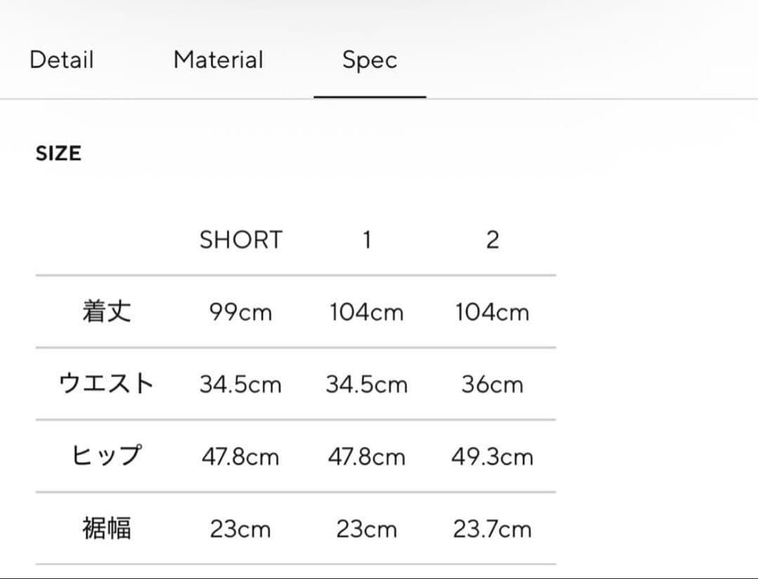Select the 36cm waist value
The image size is (758, 579).
[492, 385]
